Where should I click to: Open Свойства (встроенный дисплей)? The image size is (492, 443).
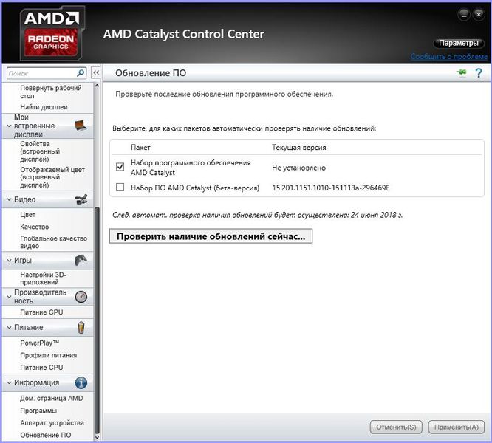(40, 151)
